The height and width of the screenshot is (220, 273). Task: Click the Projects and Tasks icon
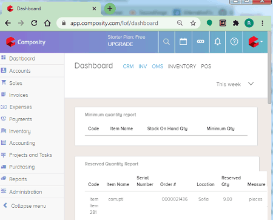tap(4, 155)
